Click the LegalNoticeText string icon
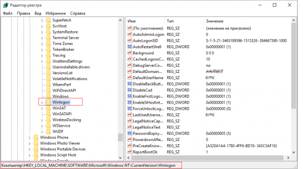 click(130, 127)
